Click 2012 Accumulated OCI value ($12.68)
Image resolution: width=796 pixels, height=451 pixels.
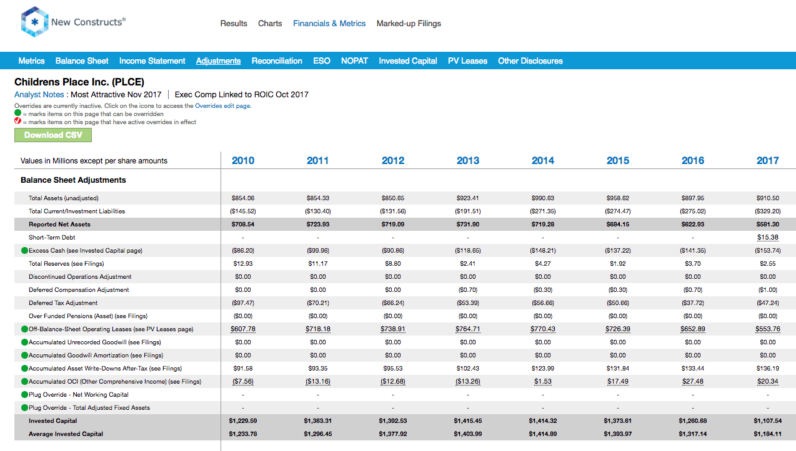pyautogui.click(x=393, y=382)
